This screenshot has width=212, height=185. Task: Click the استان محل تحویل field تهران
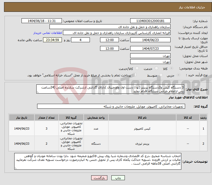[x=150, y=56]
